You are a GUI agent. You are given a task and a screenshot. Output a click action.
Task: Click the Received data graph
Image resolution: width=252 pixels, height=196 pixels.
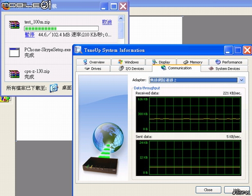tap(188, 114)
